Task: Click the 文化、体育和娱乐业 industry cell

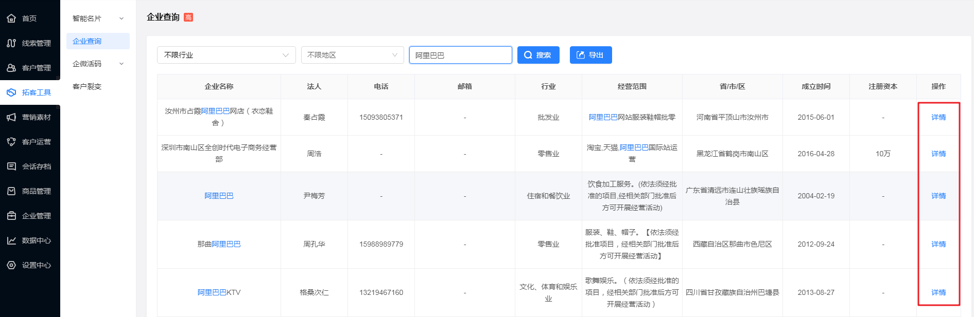Action: point(548,292)
